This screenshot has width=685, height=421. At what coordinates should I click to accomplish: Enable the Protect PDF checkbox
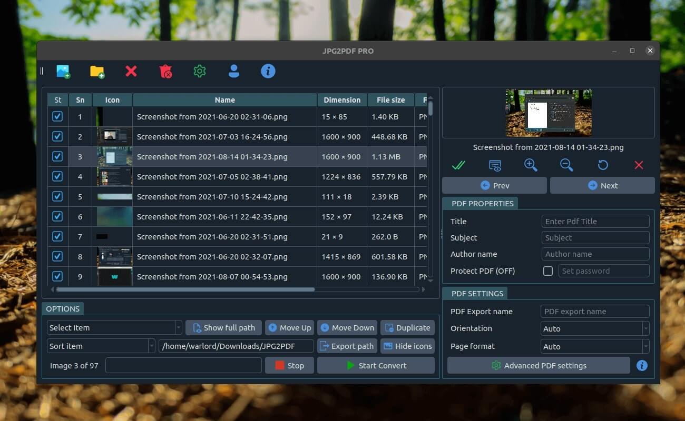pos(548,271)
